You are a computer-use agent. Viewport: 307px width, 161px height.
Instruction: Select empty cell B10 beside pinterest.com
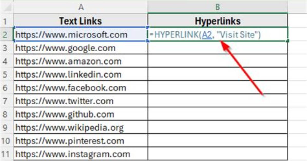click(217, 141)
